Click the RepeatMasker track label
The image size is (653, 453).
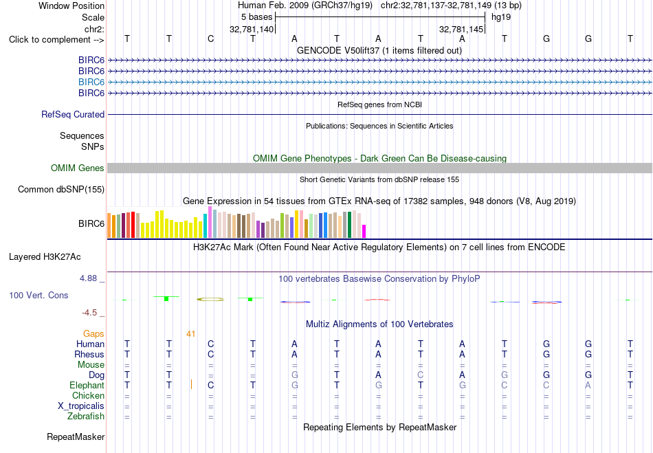click(76, 437)
